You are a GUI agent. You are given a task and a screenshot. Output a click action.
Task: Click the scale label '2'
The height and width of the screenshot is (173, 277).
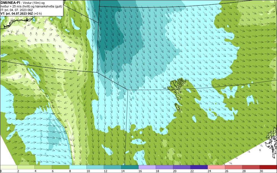pyautogui.click(x=18, y=171)
